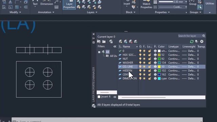Viewport: 217px width, 122px height.
Task: Click Continuous linetype of NUT layer
Action: 174,59
